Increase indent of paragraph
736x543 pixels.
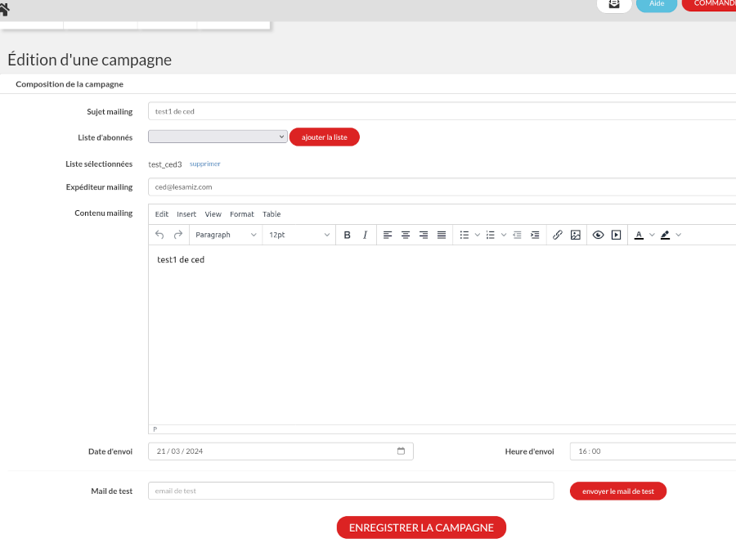tap(535, 235)
